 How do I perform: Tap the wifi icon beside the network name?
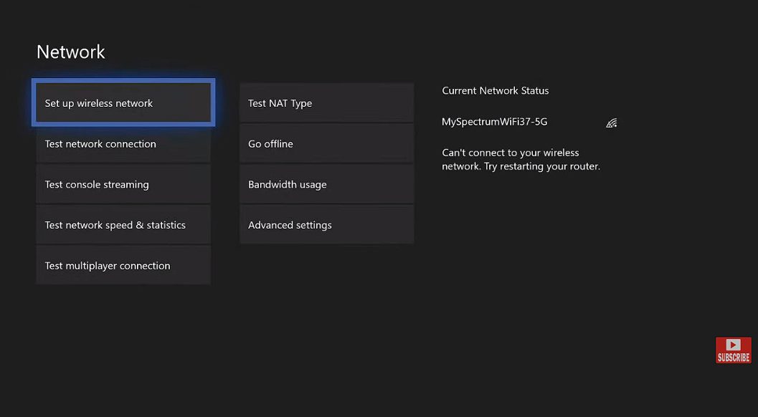[x=611, y=122]
